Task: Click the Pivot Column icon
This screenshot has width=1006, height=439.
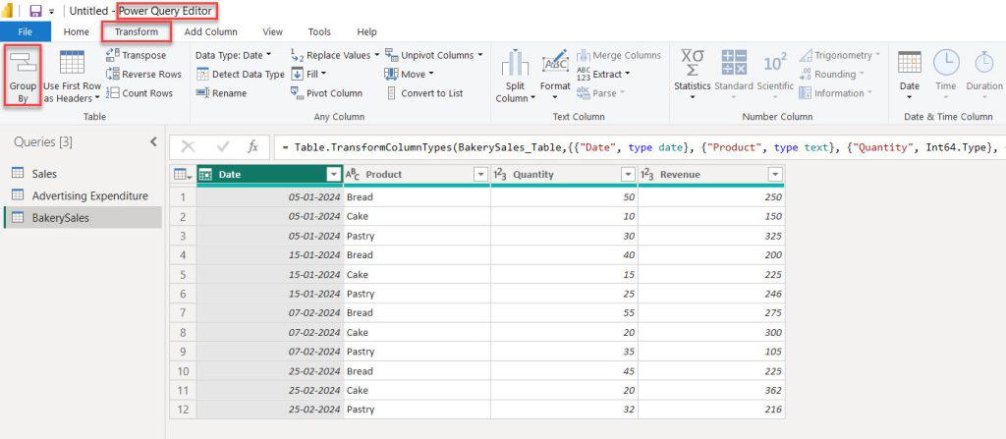Action: 297,93
